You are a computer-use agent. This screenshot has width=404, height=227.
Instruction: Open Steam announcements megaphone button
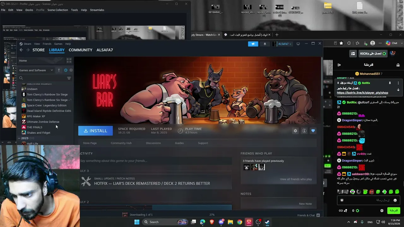pyautogui.click(x=253, y=44)
